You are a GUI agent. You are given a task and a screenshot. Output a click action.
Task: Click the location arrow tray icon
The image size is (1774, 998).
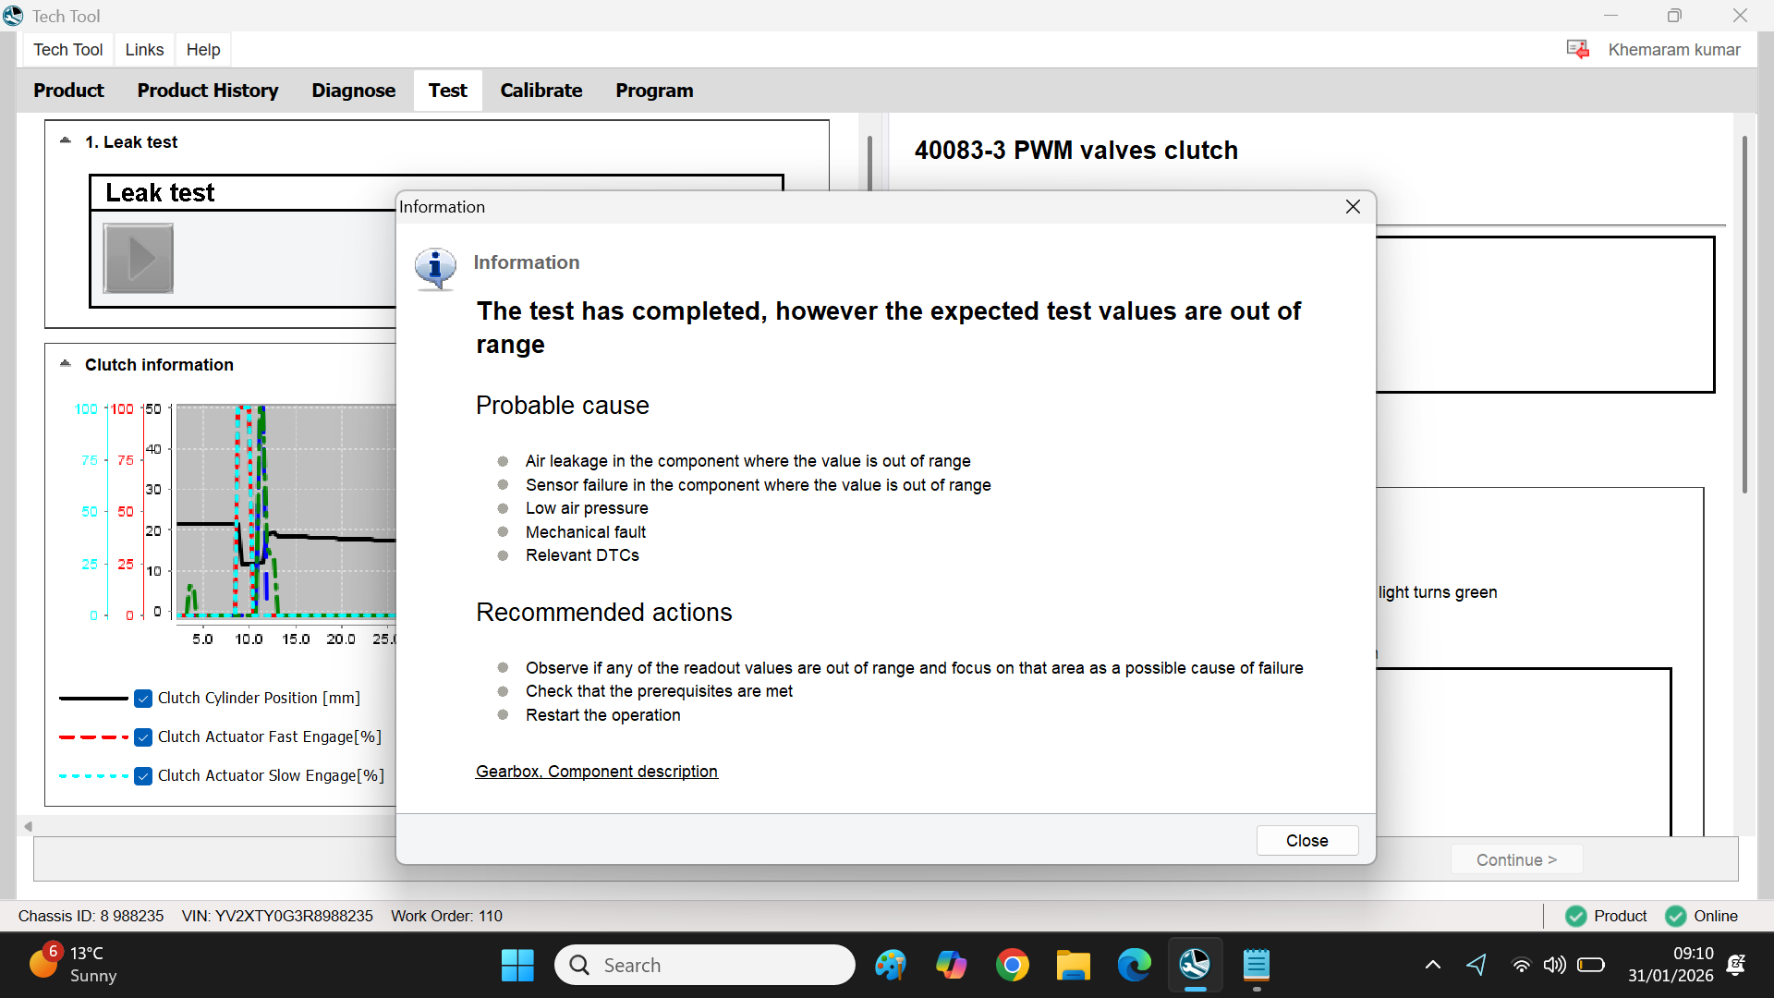tap(1476, 966)
